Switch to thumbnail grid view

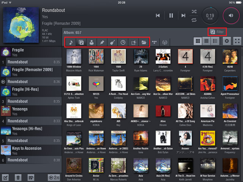[x=197, y=41]
